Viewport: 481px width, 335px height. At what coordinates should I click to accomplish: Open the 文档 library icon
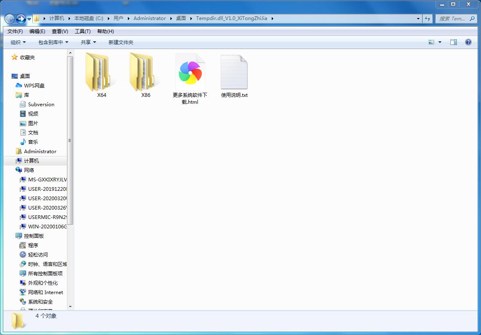(x=23, y=132)
